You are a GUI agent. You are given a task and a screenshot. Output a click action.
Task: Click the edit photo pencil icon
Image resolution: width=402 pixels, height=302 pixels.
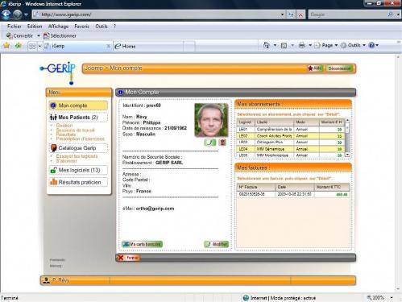coord(209,143)
